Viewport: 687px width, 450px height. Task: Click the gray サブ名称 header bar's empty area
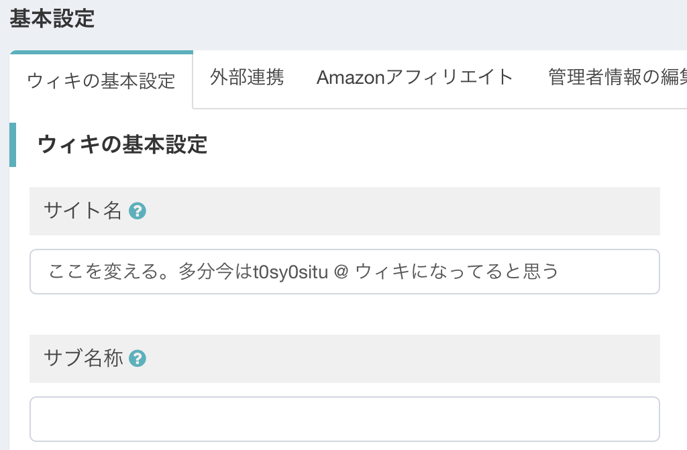[x=403, y=359]
